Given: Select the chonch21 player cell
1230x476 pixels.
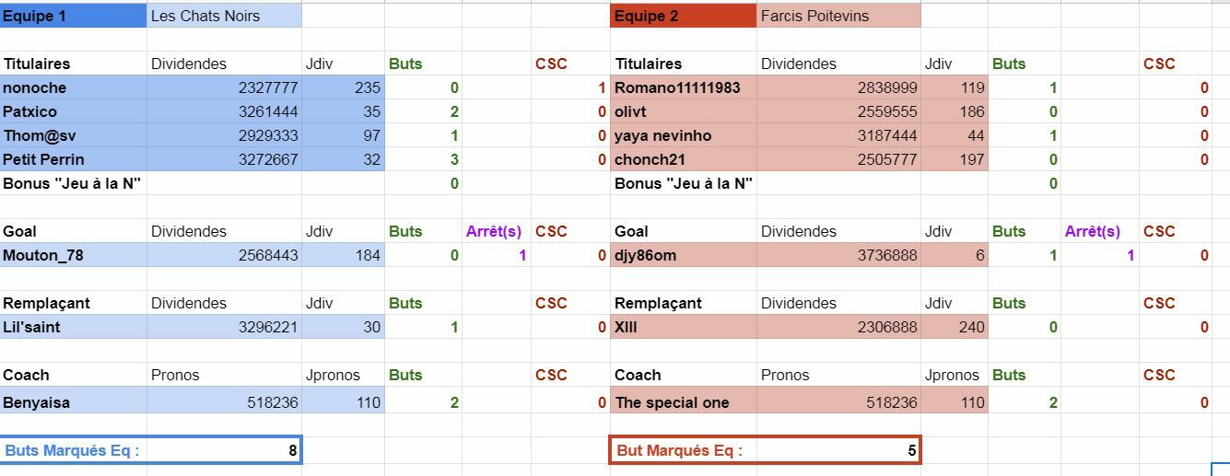Looking at the screenshot, I should tap(683, 159).
